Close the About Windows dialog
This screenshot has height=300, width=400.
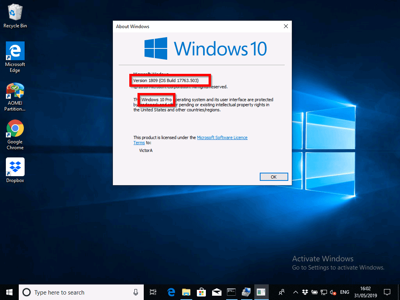pos(286,26)
